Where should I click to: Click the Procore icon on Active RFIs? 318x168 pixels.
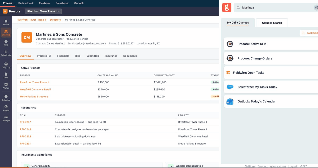coord(230,44)
